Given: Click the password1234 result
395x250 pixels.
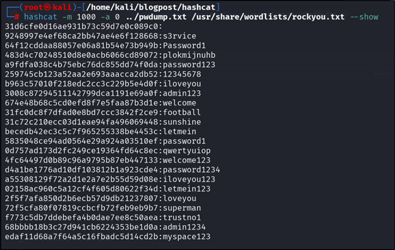Looking at the screenshot, I should [191, 169].
